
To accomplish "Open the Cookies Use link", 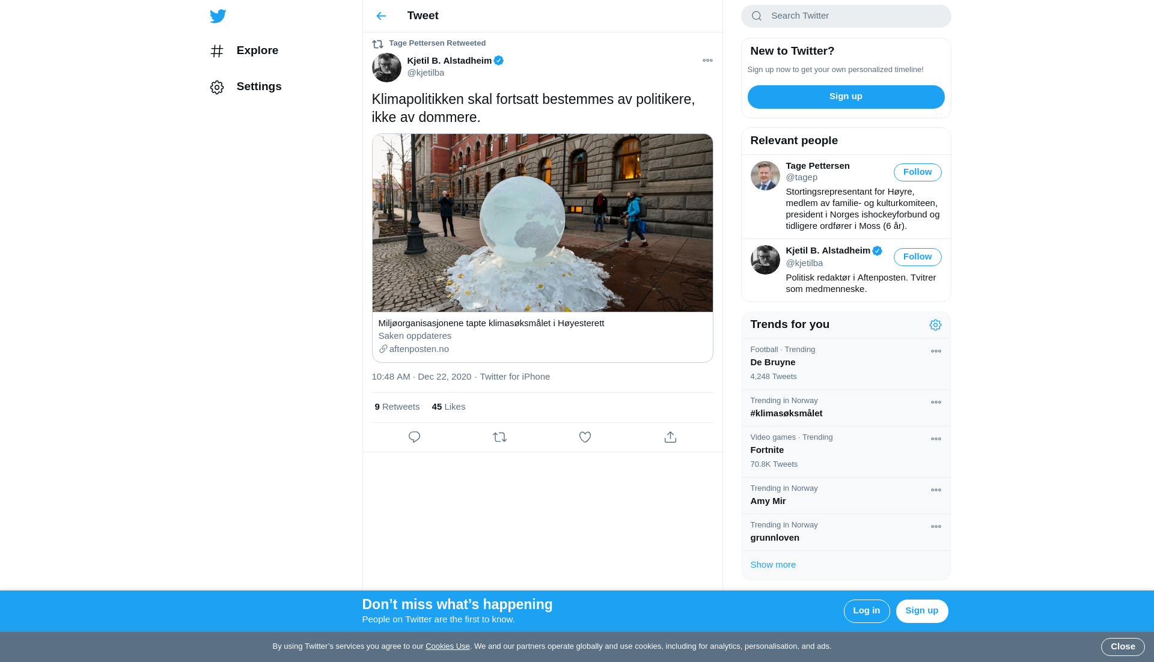I will (x=447, y=646).
